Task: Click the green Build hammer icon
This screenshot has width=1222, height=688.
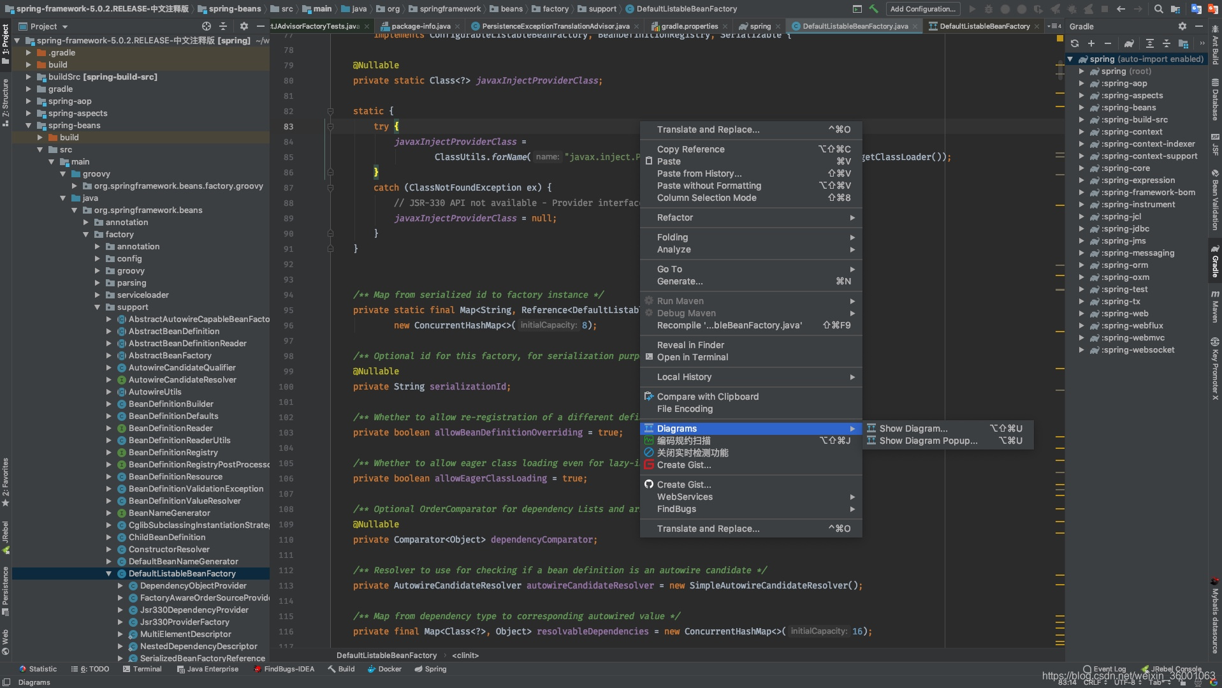Action: [x=874, y=9]
